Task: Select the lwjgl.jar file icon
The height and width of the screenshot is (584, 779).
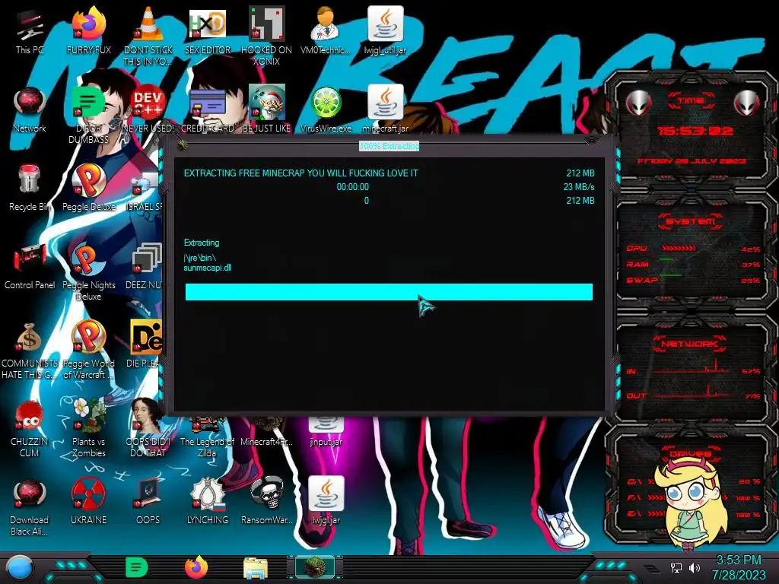Action: tap(326, 502)
